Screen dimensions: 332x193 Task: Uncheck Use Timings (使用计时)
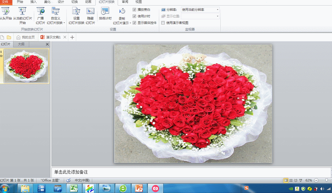134,16
